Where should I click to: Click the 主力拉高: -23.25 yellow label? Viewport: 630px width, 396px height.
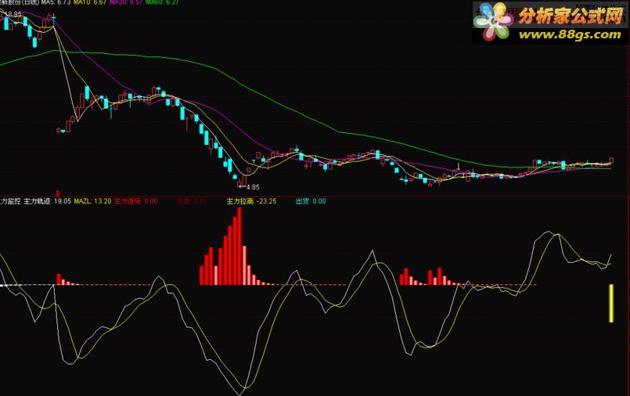(x=251, y=201)
